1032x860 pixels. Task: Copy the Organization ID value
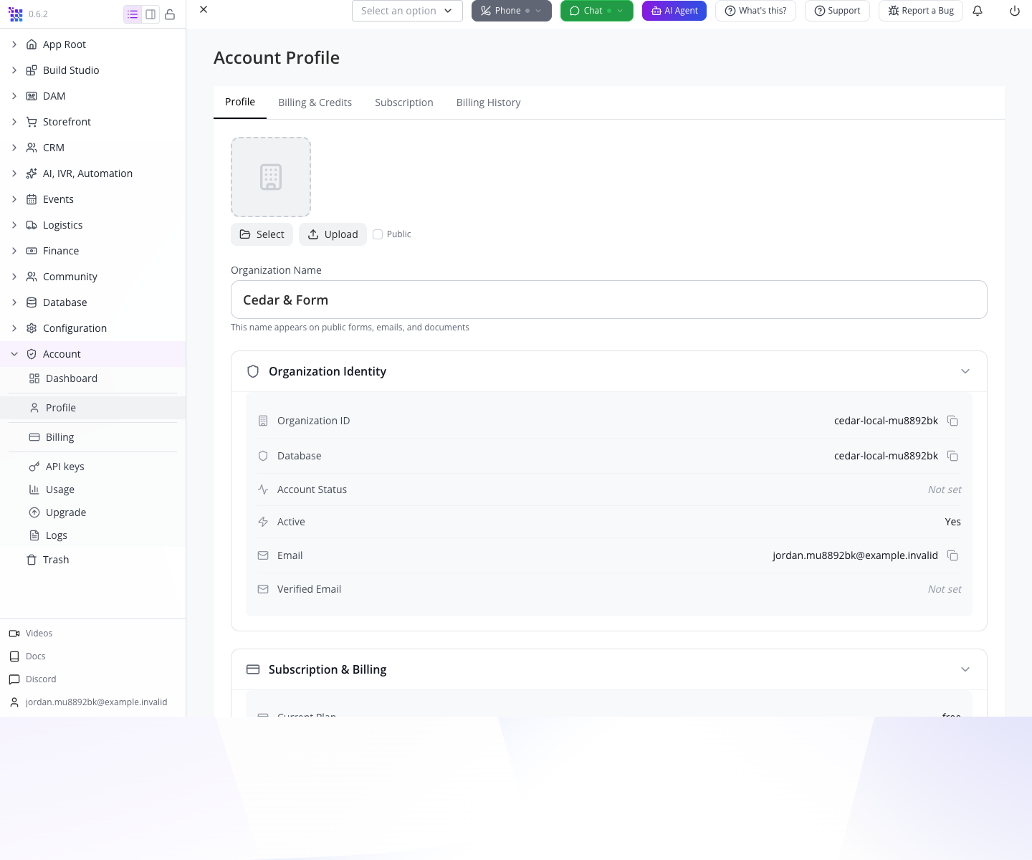point(952,421)
